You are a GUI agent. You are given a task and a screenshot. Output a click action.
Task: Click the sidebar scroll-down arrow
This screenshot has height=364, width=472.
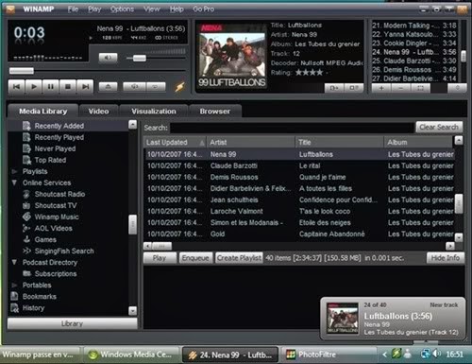click(x=133, y=311)
